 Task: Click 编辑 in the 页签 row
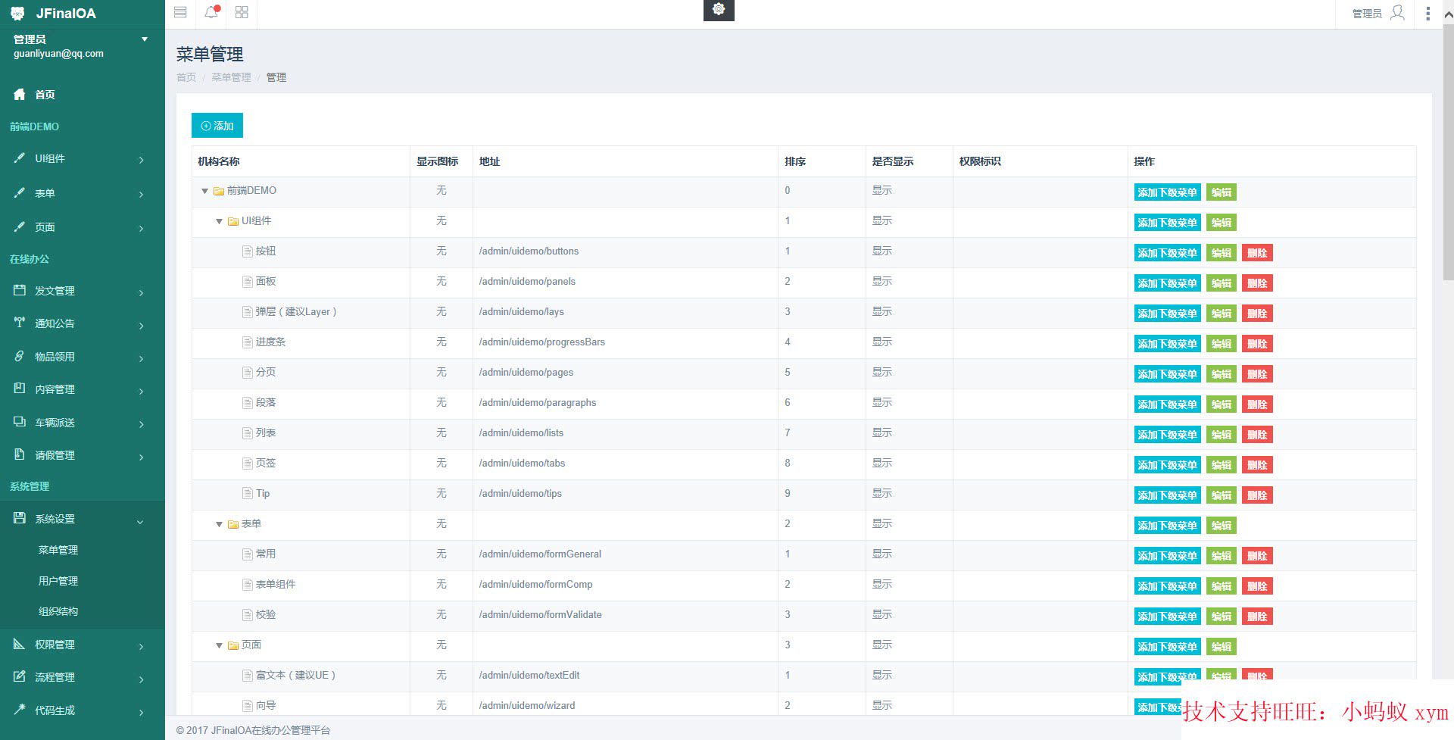(x=1221, y=465)
